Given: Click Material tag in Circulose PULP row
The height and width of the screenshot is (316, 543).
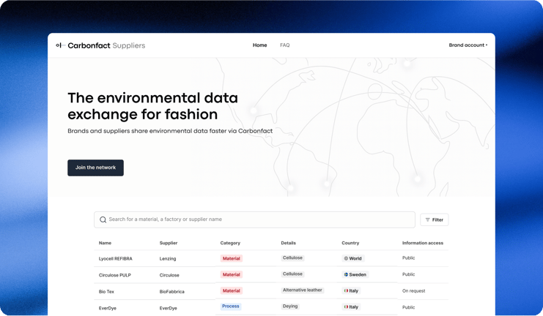Looking at the screenshot, I should [x=232, y=274].
